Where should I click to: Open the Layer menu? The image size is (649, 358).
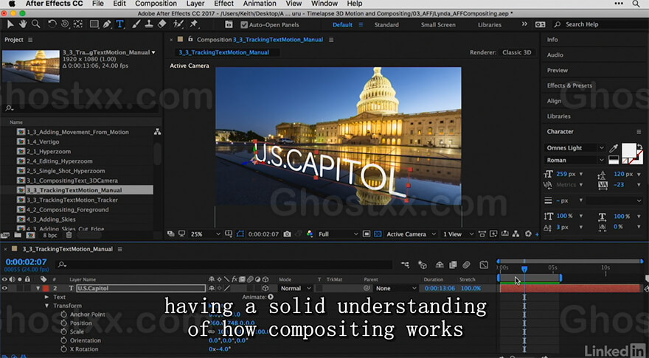[x=195, y=4]
